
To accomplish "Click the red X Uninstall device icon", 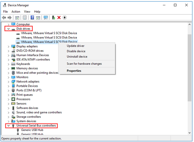I will pyautogui.click(x=59, y=17).
